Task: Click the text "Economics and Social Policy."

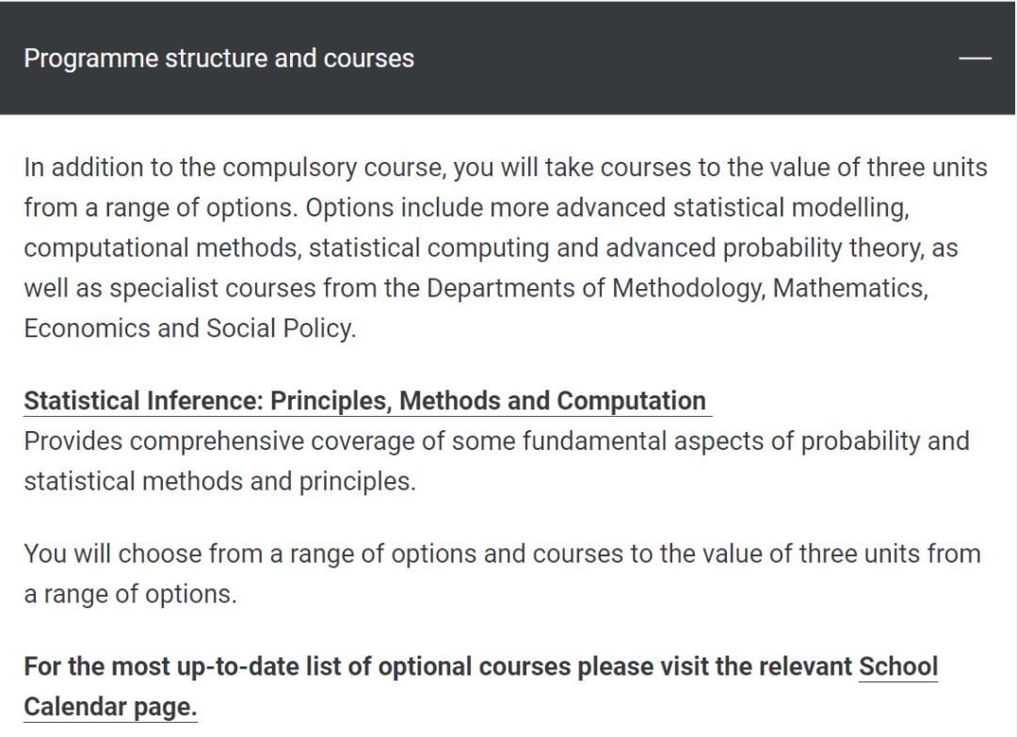Action: (x=190, y=328)
